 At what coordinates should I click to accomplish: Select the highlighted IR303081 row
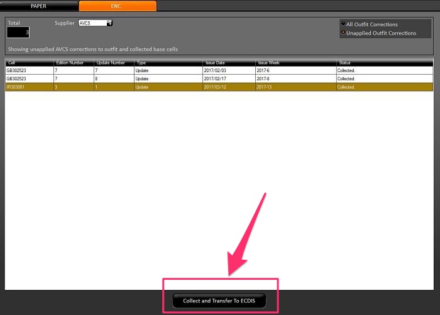tap(28, 87)
